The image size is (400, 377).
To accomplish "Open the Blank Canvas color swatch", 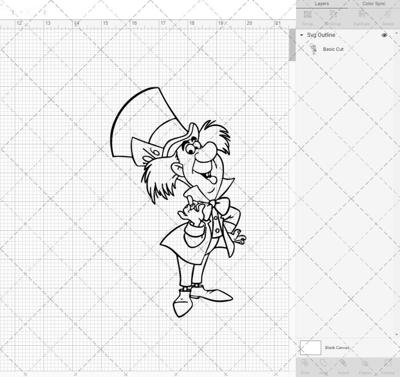I will [310, 347].
